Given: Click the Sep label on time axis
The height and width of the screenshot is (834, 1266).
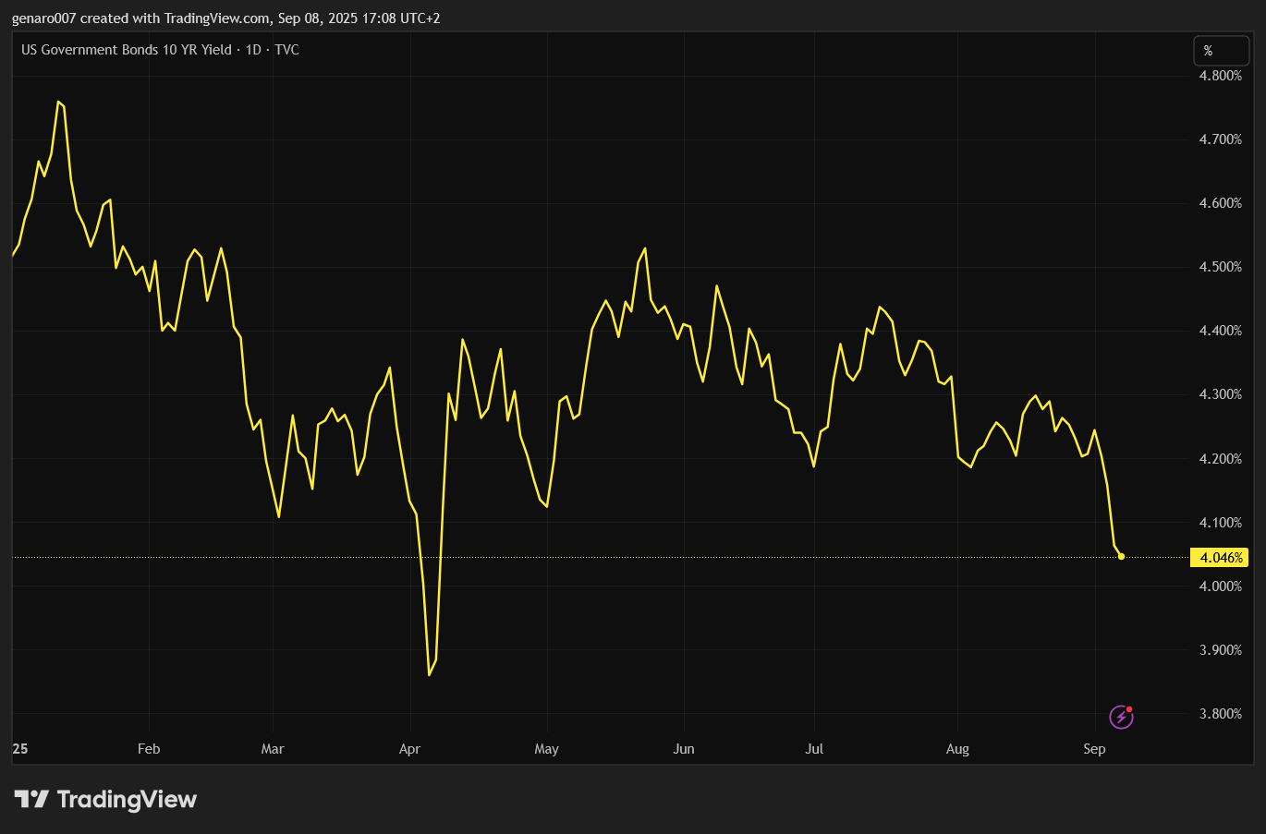Looking at the screenshot, I should click(1094, 749).
